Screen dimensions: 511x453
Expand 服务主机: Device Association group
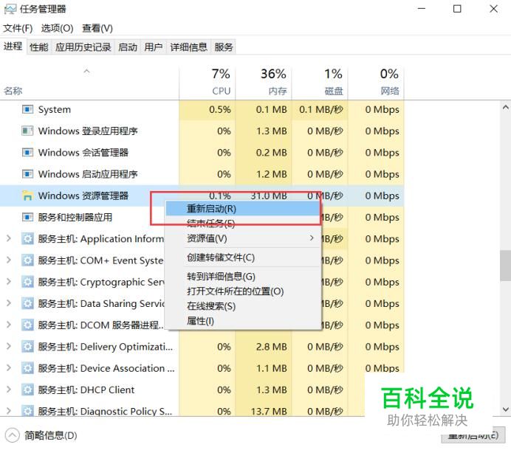click(x=9, y=367)
